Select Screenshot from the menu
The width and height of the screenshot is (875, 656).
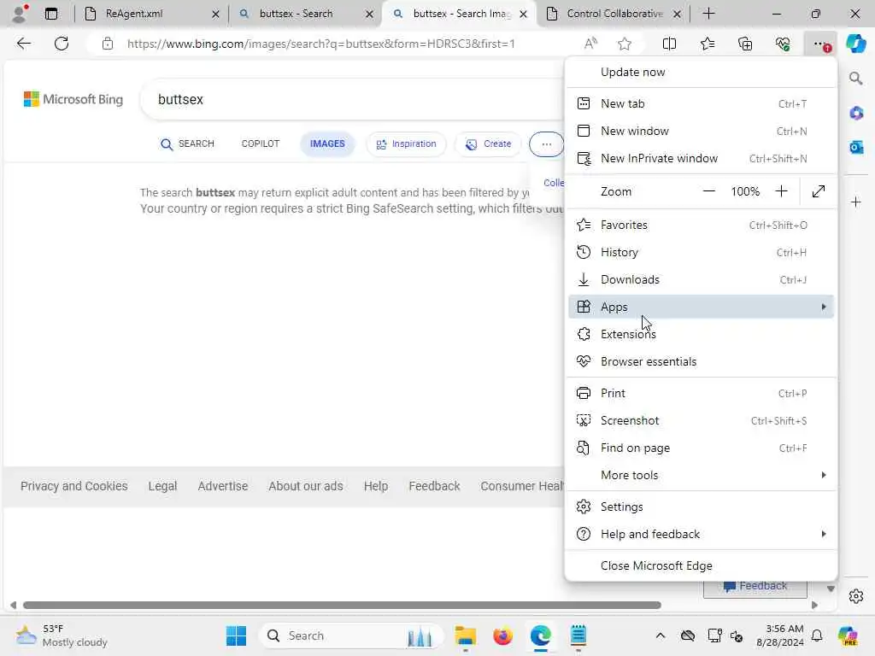click(701, 420)
